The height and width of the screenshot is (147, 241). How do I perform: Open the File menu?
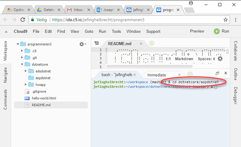click(36, 31)
